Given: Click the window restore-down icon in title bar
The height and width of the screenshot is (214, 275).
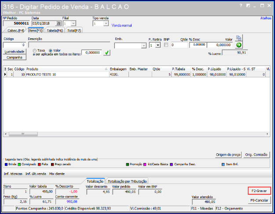Looking at the screenshot, I should click(x=248, y=6).
